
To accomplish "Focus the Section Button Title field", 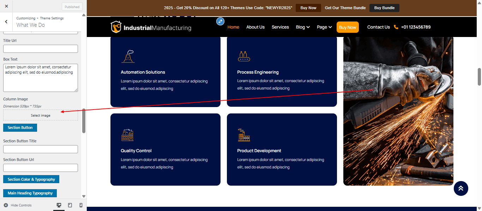I will pos(41,149).
